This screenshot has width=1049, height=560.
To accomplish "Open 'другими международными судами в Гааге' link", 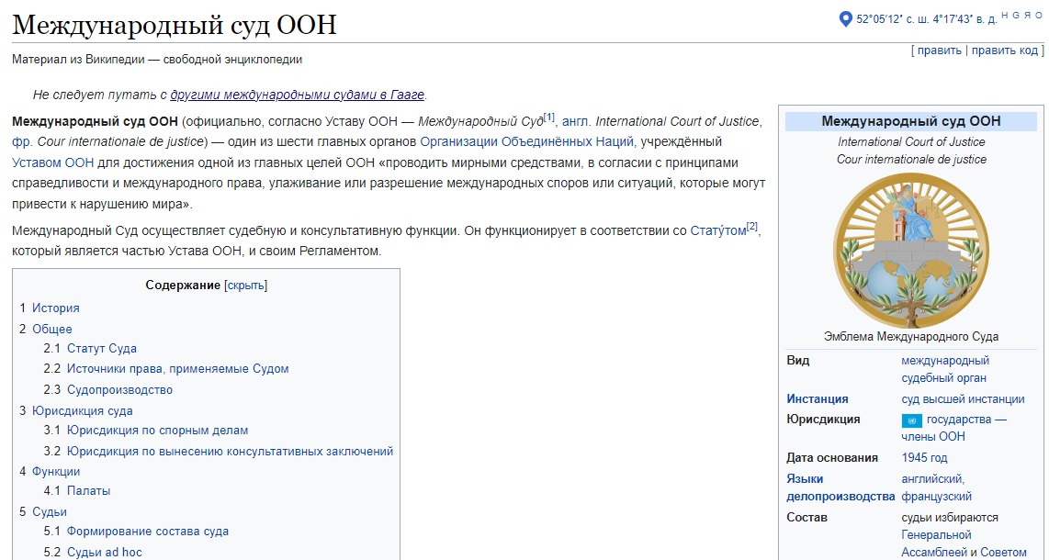I will [297, 95].
